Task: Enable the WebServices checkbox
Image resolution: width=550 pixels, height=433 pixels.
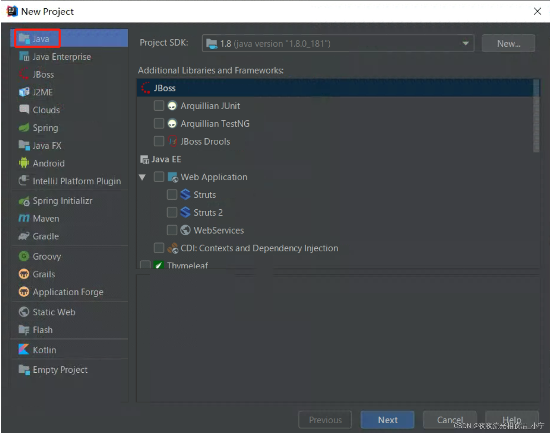Action: (x=172, y=230)
